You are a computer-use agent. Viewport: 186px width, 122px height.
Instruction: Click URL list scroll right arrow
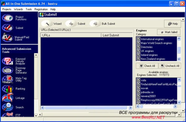click(130, 108)
